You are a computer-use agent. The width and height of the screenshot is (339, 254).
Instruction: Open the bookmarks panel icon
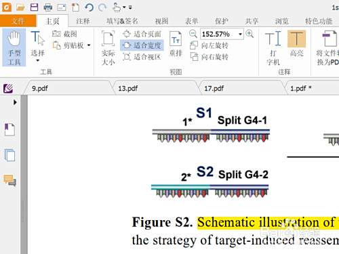coord(9,129)
